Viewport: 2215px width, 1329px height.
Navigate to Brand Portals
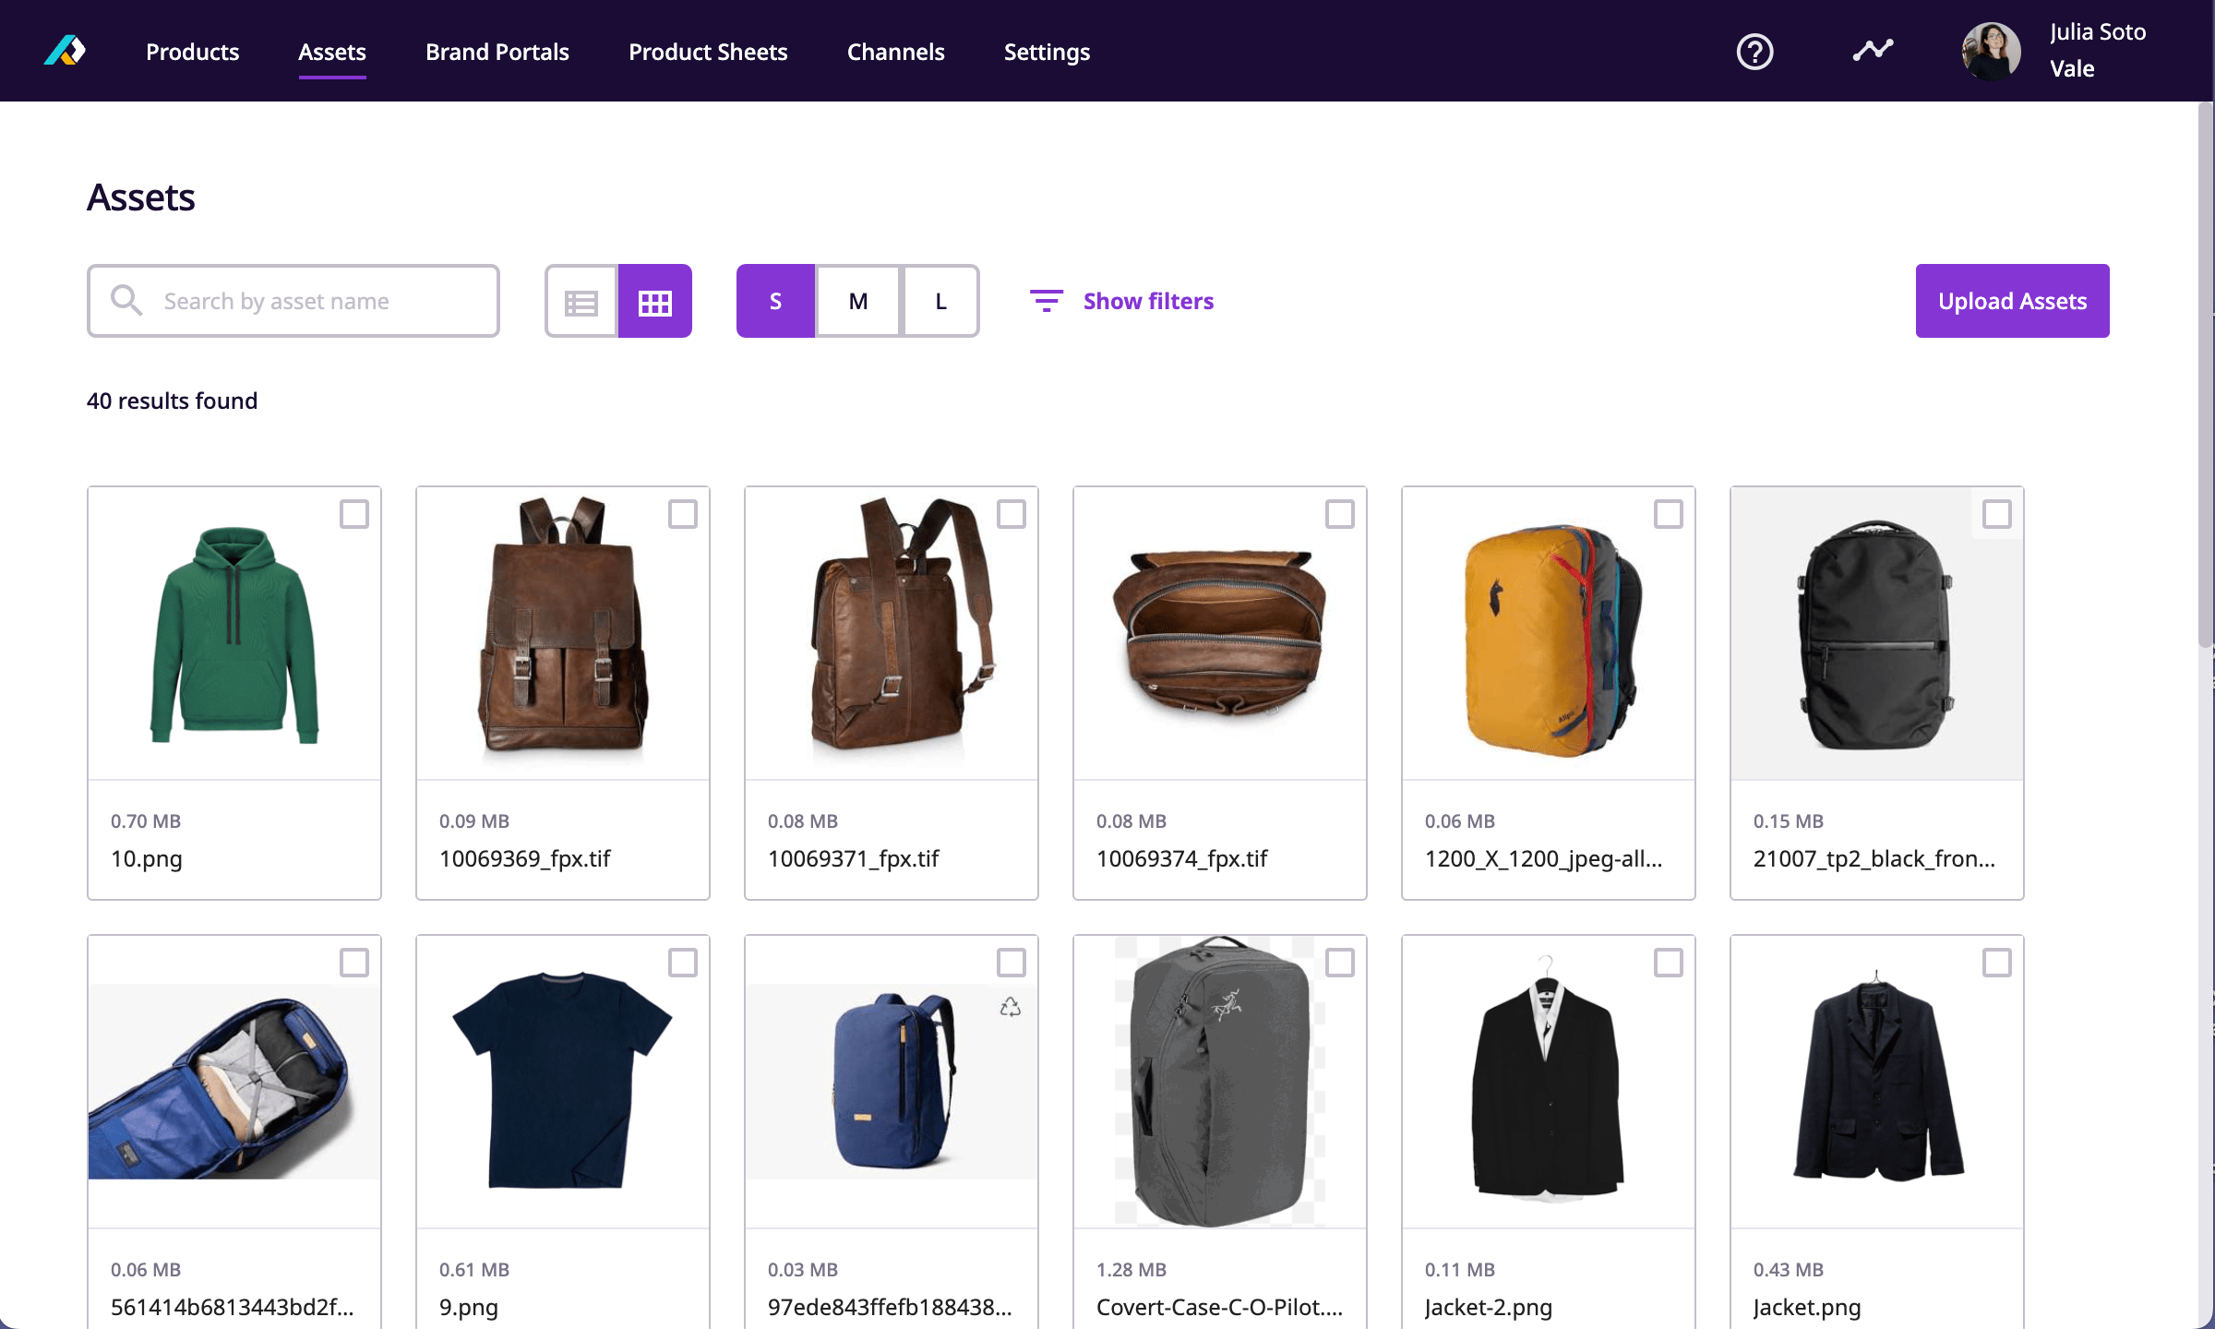497,52
